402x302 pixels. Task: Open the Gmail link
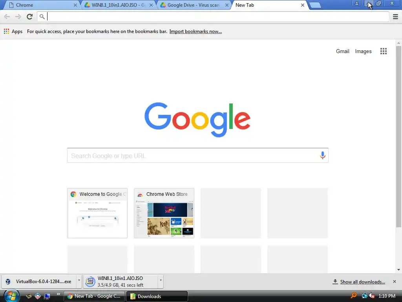tap(342, 51)
